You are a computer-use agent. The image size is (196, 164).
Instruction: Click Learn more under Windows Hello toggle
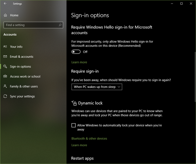[x=79, y=62]
